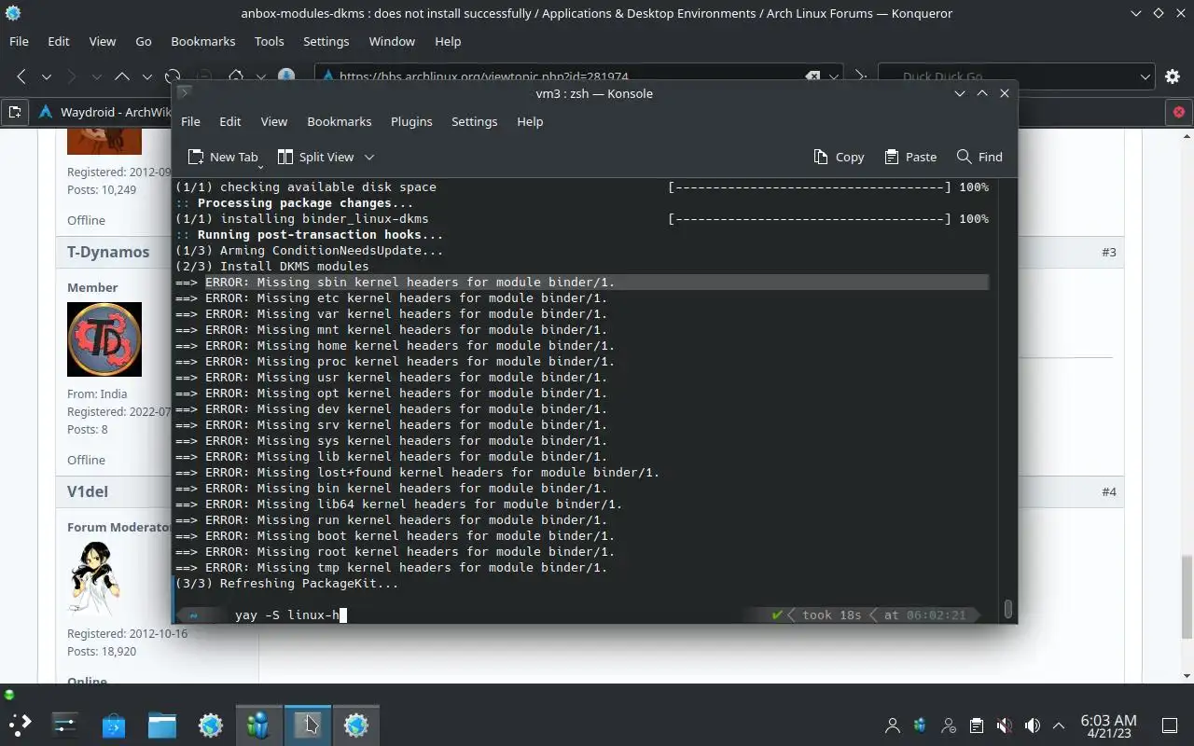Expand the Duck Duck Go search dropdown
The width and height of the screenshot is (1194, 746).
pyautogui.click(x=1145, y=76)
